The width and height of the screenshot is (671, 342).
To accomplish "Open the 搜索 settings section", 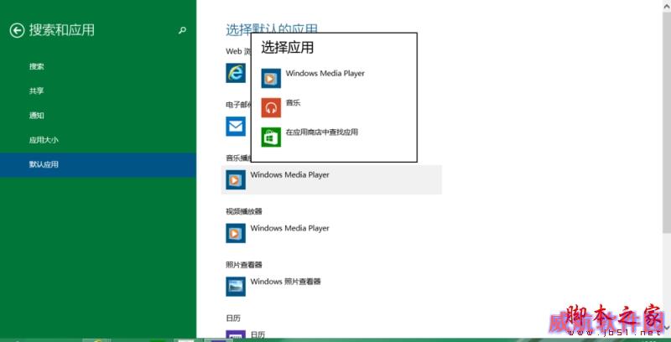I will pos(37,67).
